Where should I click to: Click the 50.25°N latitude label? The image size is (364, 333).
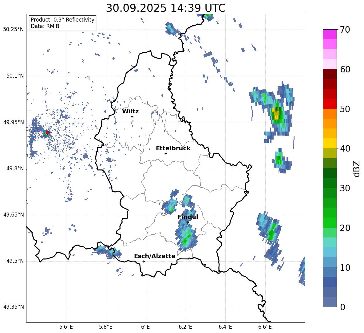pos(14,30)
